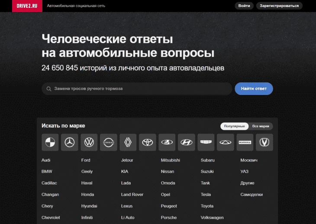The width and height of the screenshot is (316, 224).
Task: Open the KIA brand link
Action: pyautogui.click(x=125, y=171)
